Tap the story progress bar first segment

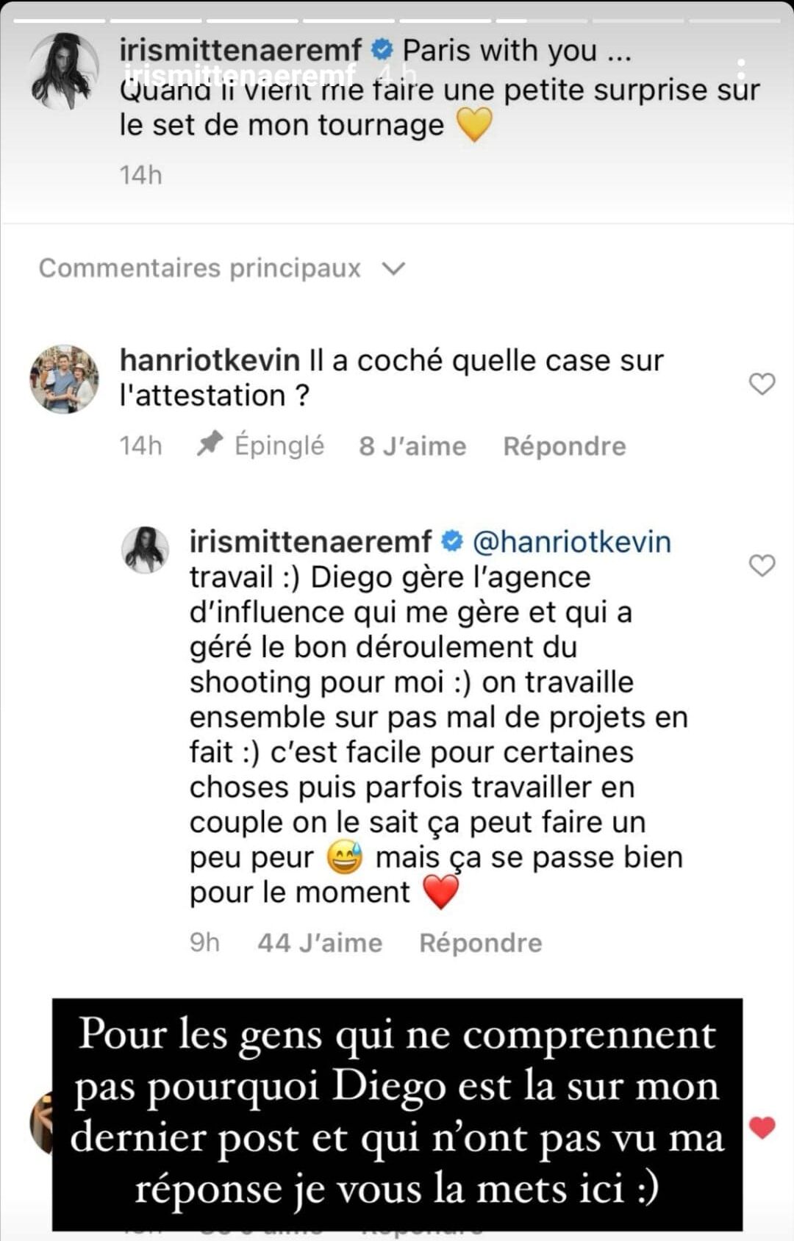pyautogui.click(x=59, y=21)
